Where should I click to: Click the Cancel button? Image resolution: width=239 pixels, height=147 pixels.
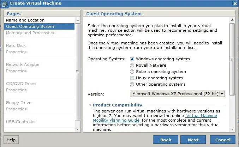coord(223,140)
